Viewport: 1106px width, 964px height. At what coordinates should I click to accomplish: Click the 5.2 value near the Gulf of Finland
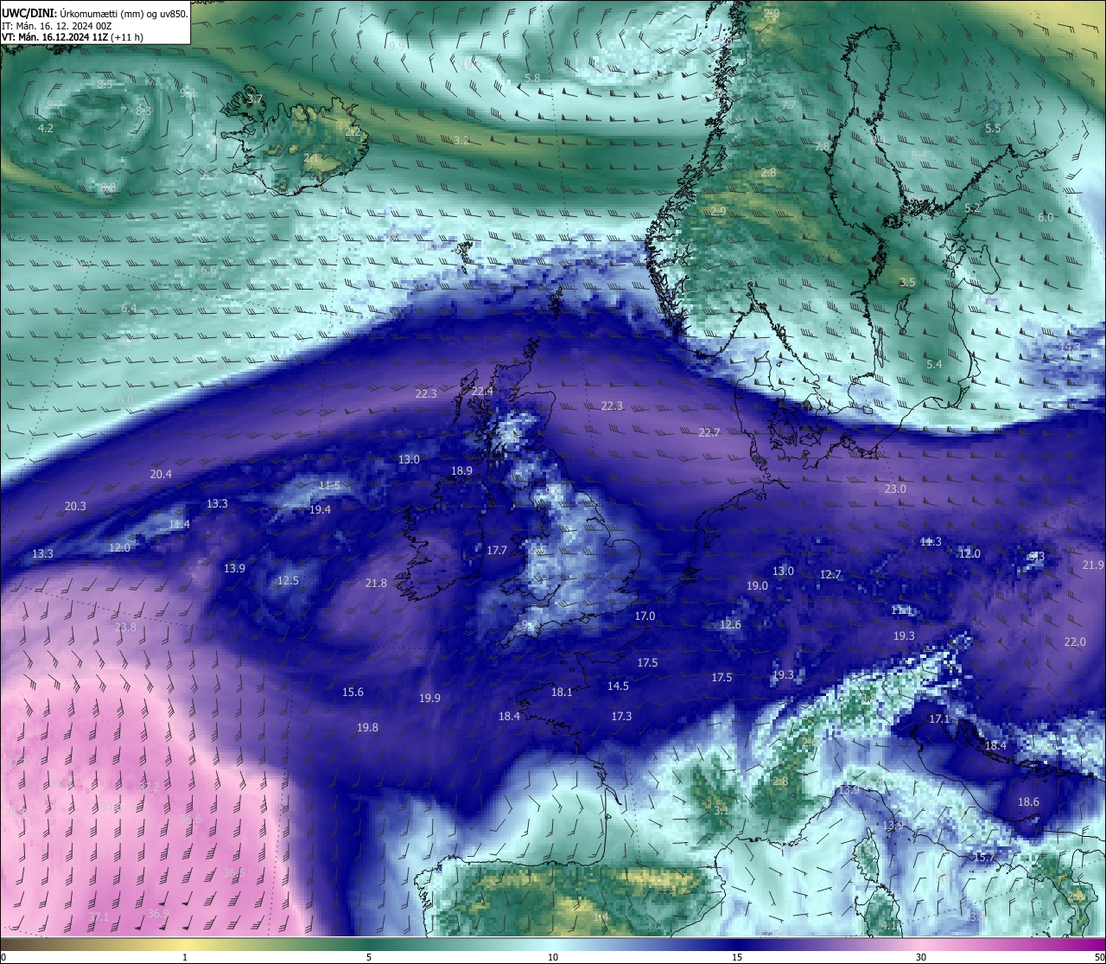click(x=972, y=207)
